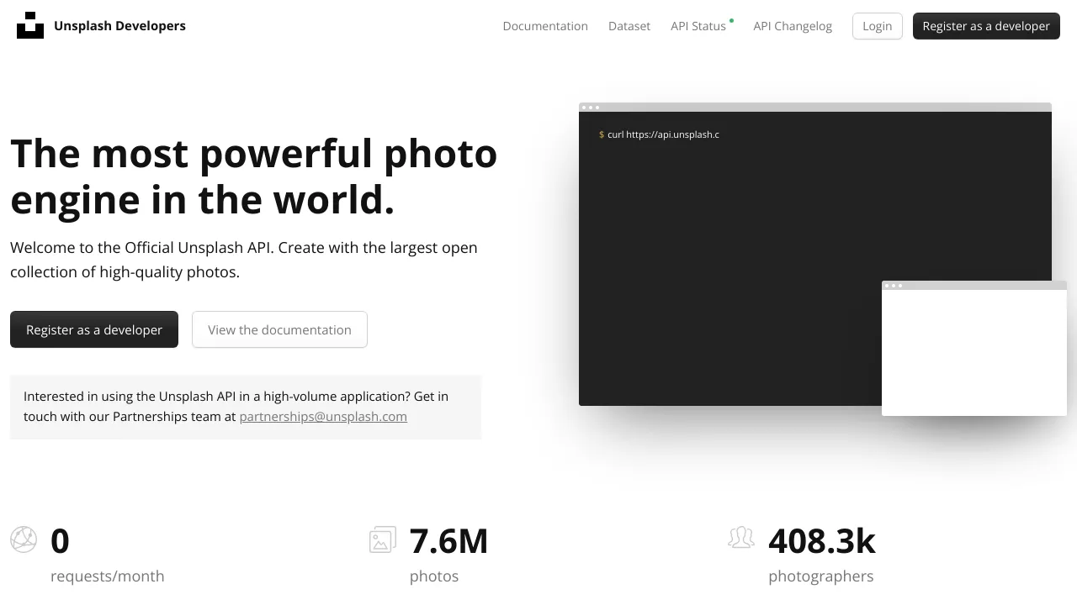
Task: Click the "photos" label under 7.6M
Action: click(434, 576)
